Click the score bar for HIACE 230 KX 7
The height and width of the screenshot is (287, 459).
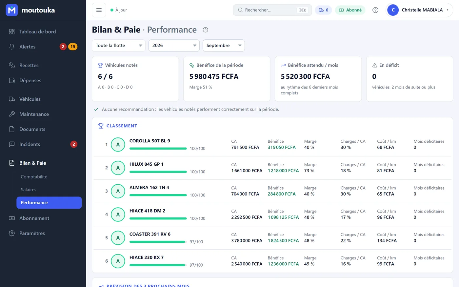click(x=158, y=265)
